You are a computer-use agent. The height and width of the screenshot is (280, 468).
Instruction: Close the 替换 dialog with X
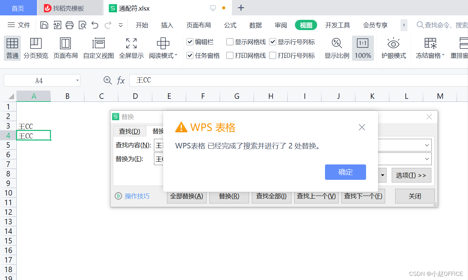[429, 117]
